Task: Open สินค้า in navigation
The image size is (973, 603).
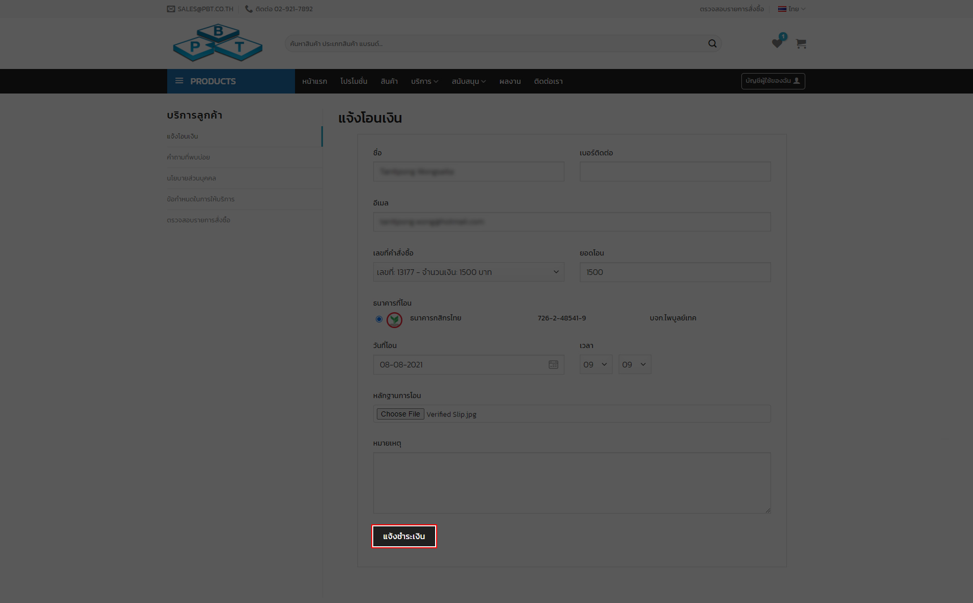Action: click(389, 81)
